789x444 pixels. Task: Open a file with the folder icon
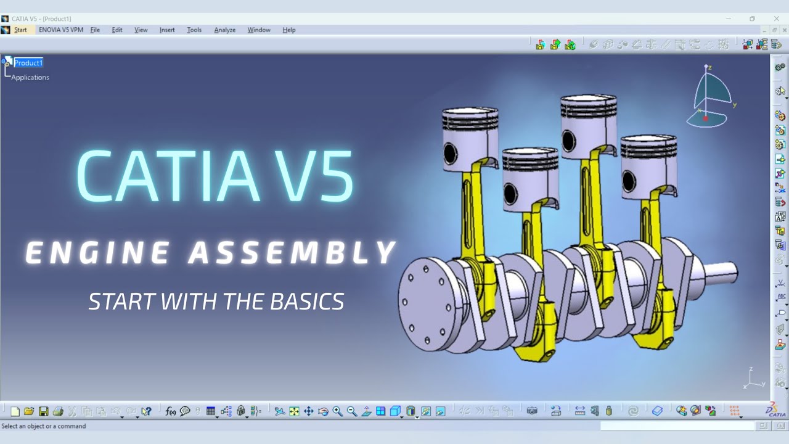click(x=29, y=411)
